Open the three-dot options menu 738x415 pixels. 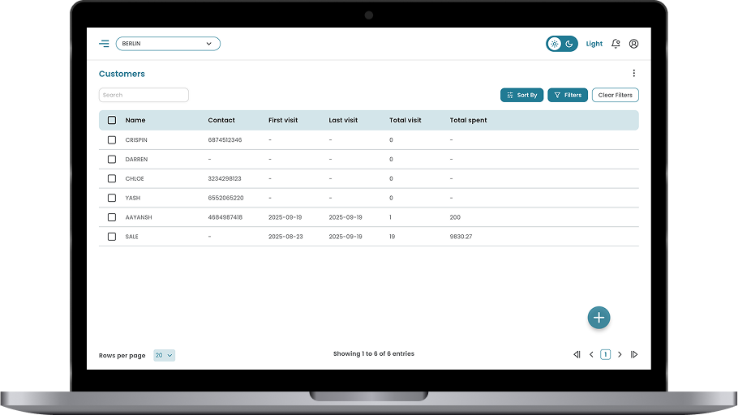tap(633, 74)
